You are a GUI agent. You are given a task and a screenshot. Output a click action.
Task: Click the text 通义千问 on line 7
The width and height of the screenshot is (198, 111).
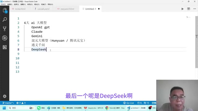point(38,45)
